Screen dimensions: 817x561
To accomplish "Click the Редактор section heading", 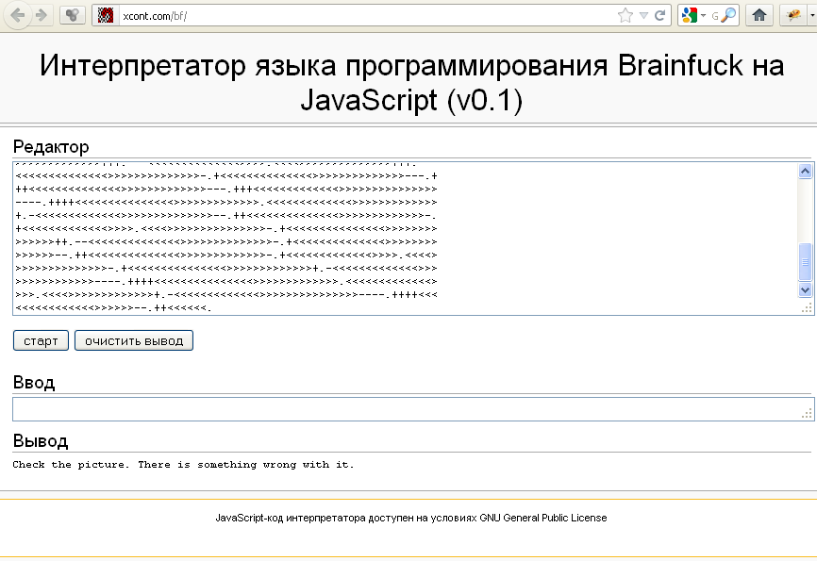I will (51, 147).
